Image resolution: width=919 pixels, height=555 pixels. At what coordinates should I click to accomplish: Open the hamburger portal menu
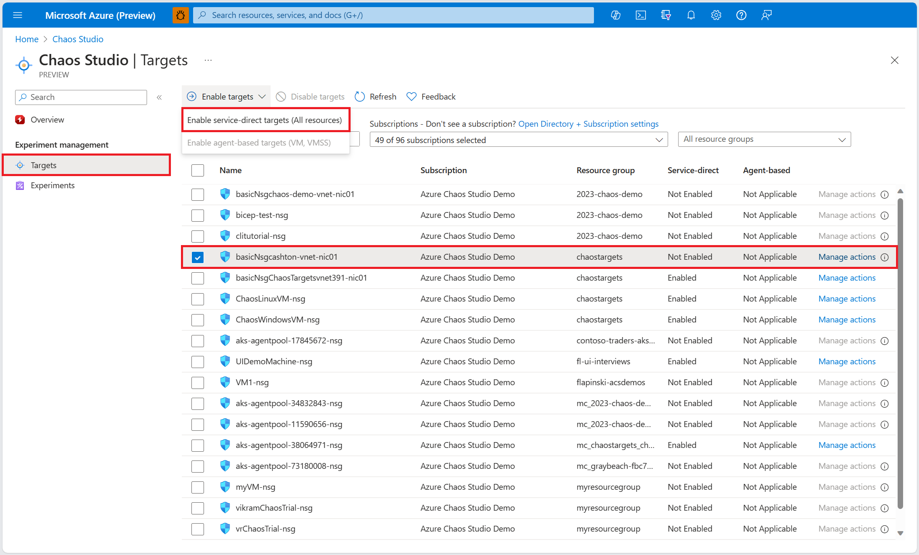click(x=18, y=15)
